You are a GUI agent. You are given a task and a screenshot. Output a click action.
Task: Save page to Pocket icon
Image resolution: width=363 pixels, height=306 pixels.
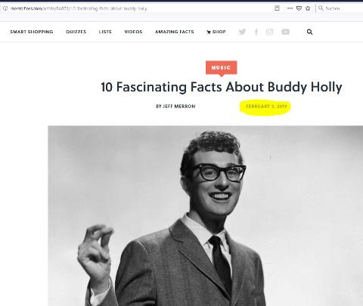tap(299, 8)
